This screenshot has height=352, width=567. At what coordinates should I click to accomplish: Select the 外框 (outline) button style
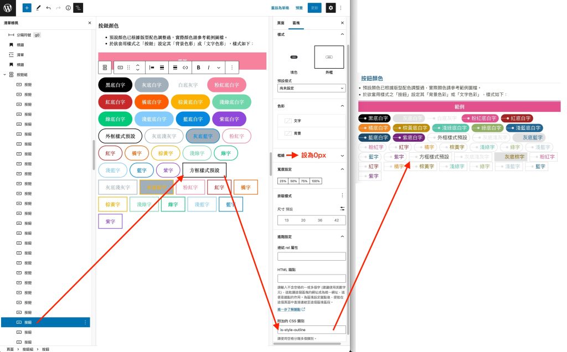(329, 58)
